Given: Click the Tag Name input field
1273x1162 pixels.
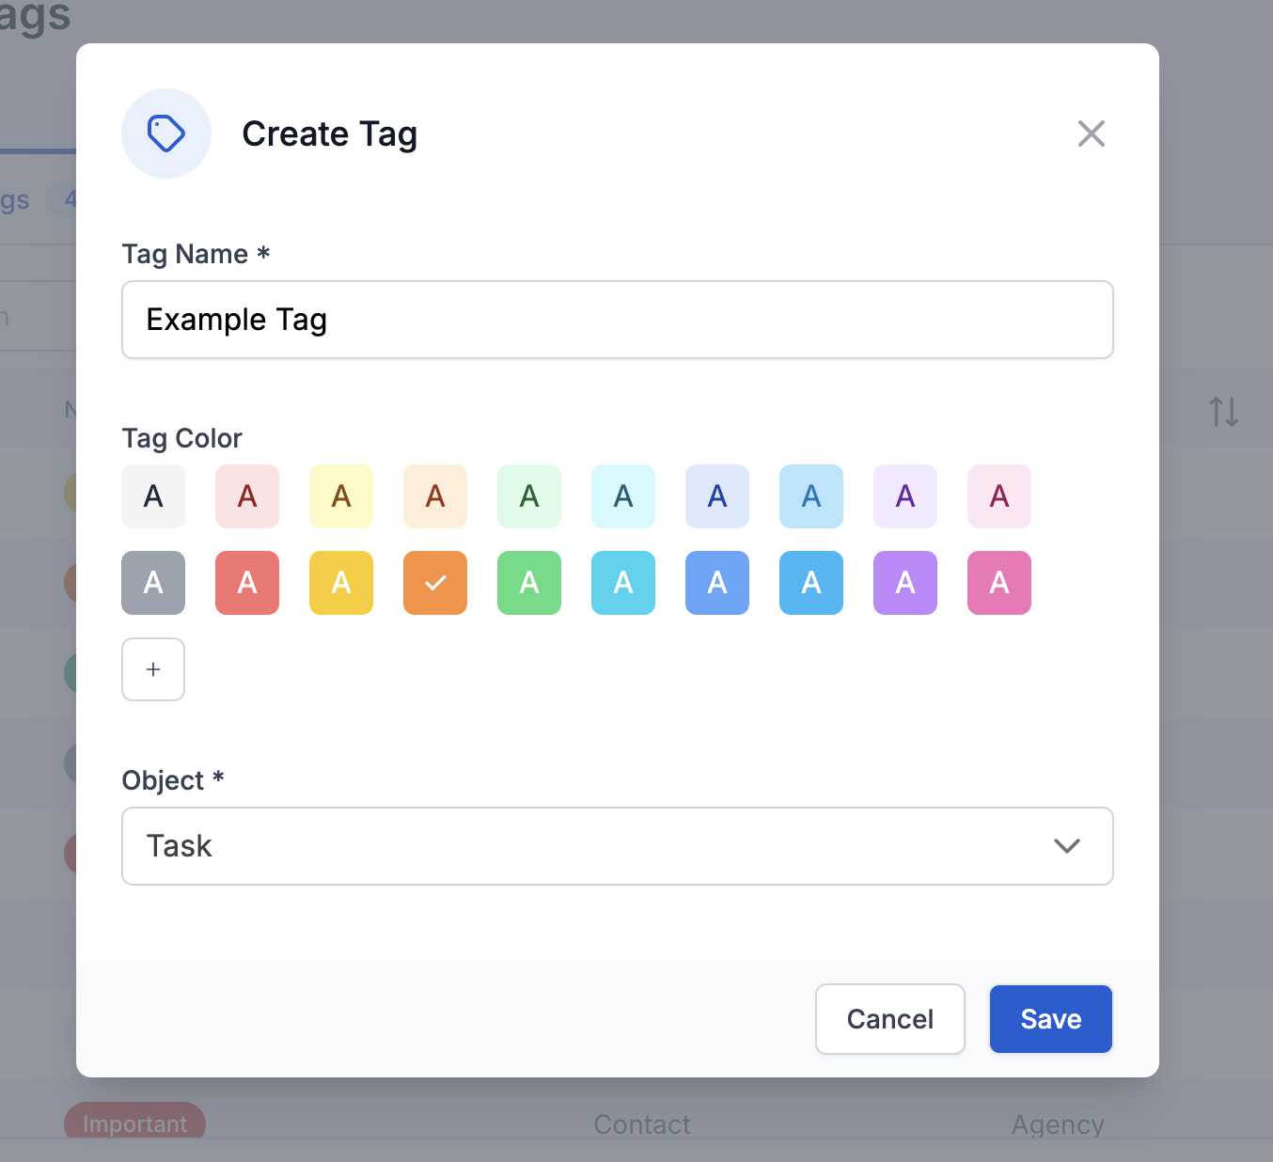Looking at the screenshot, I should tap(617, 320).
